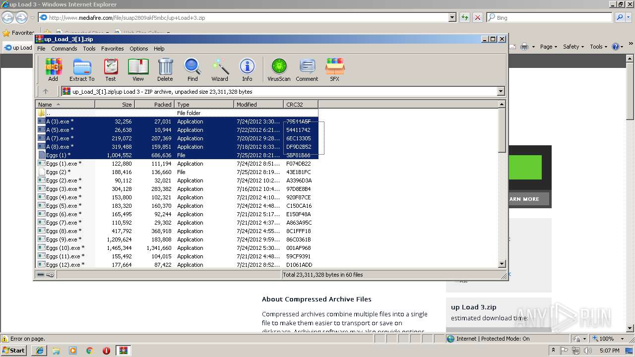Screen dimensions: 635x357
Task: Show archive Info
Action: 247,70
